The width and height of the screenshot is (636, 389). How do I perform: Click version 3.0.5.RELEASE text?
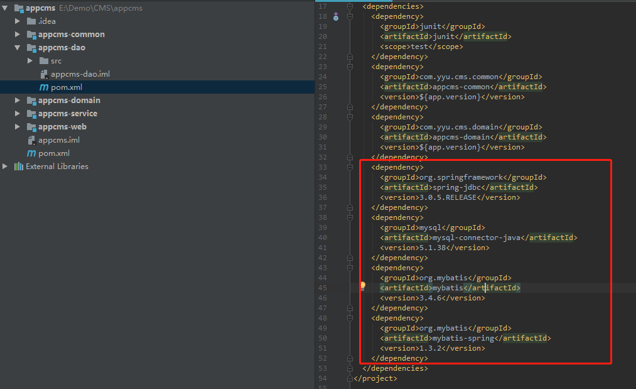tap(448, 197)
